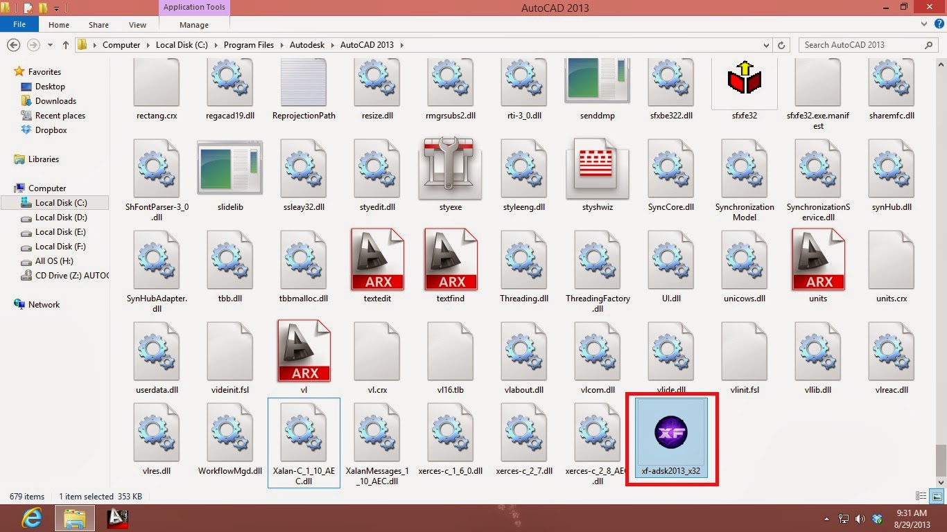
Task: Open Internet Explorer from the taskbar
Action: point(32,517)
